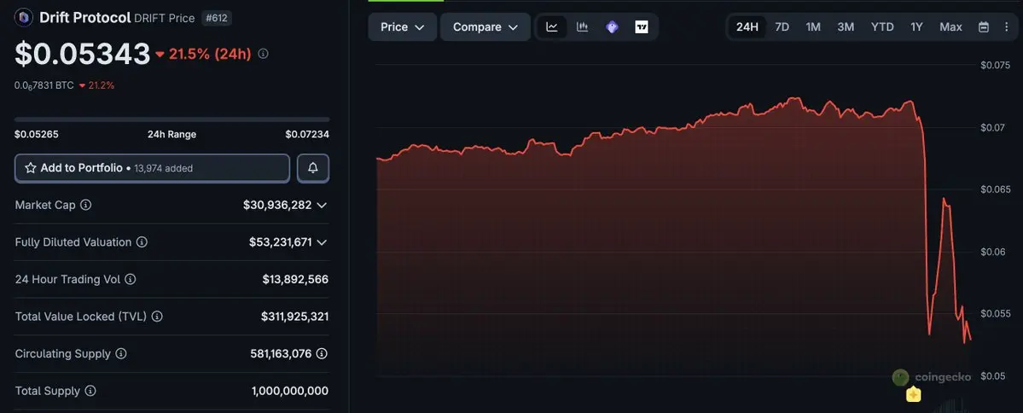The image size is (1023, 413).
Task: Click the #612 rank badge
Action: 217,18
